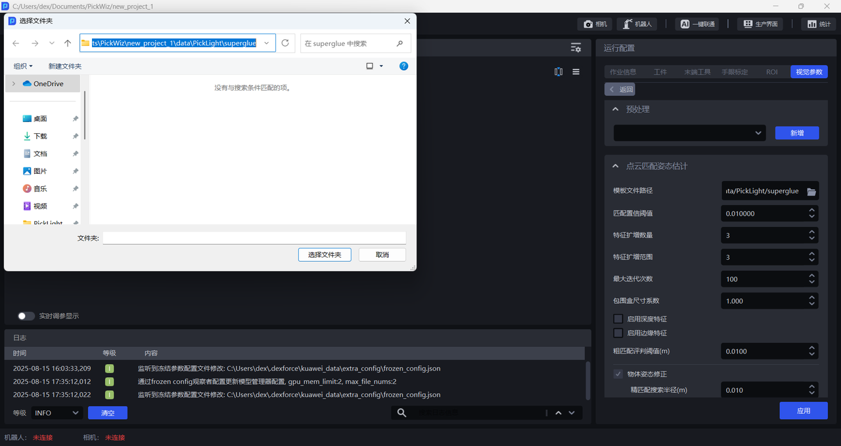The height and width of the screenshot is (446, 841).
Task: Enable the 启用边缘特征 checkbox
Action: tap(618, 333)
